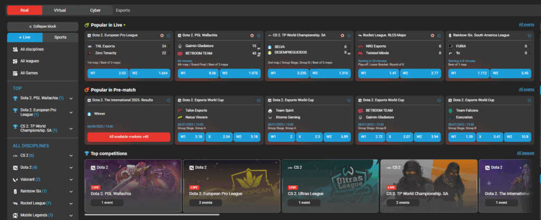The height and width of the screenshot is (220, 541).
Task: Click All available markets +60 button
Action: tap(129, 137)
